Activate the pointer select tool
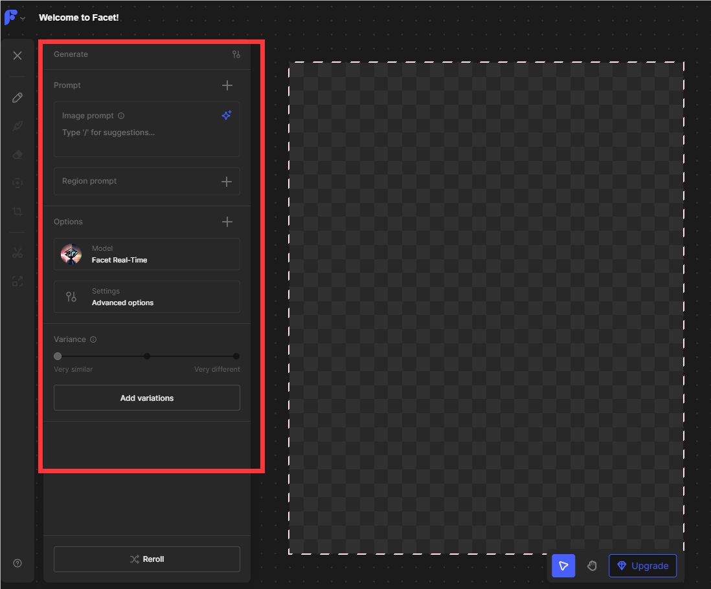Image resolution: width=711 pixels, height=589 pixels. 563,566
